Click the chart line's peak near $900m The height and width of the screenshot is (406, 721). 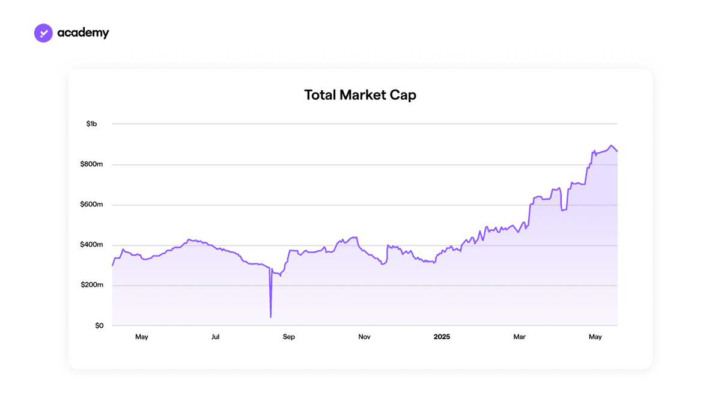pyautogui.click(x=611, y=146)
